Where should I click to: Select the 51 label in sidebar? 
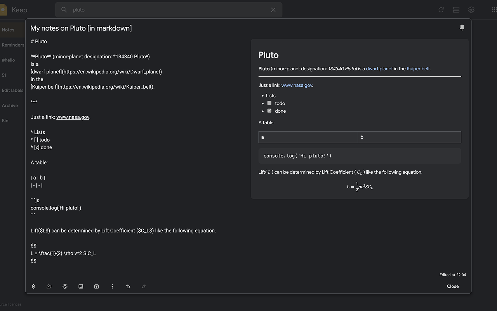point(4,75)
